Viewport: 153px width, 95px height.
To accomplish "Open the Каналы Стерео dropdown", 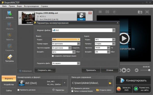I will tap(113, 44).
